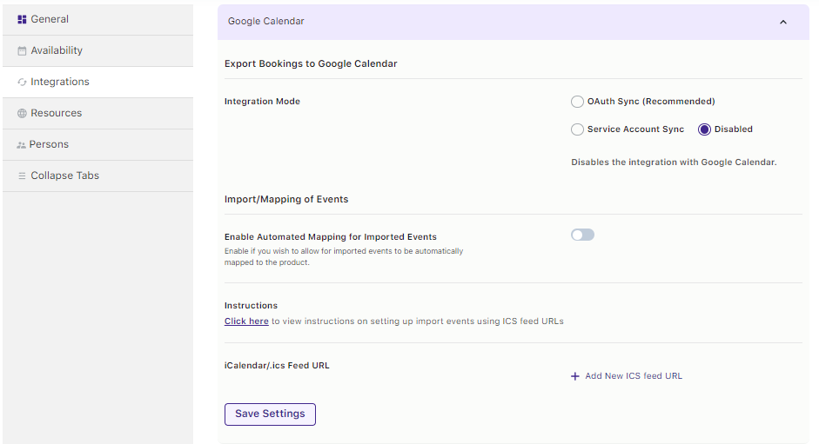Screen dimensions: 819x444
Task: Add New ICS feed URL
Action: 627,376
